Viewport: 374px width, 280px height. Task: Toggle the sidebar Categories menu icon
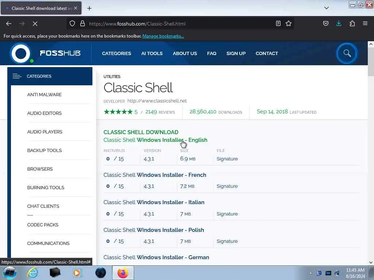17,76
